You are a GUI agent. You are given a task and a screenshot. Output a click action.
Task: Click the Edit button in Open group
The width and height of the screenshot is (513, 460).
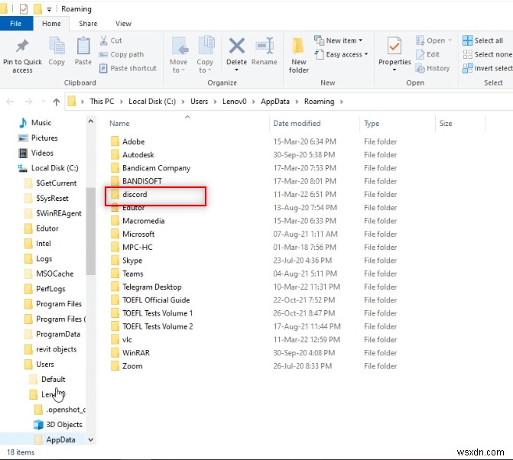[x=428, y=54]
